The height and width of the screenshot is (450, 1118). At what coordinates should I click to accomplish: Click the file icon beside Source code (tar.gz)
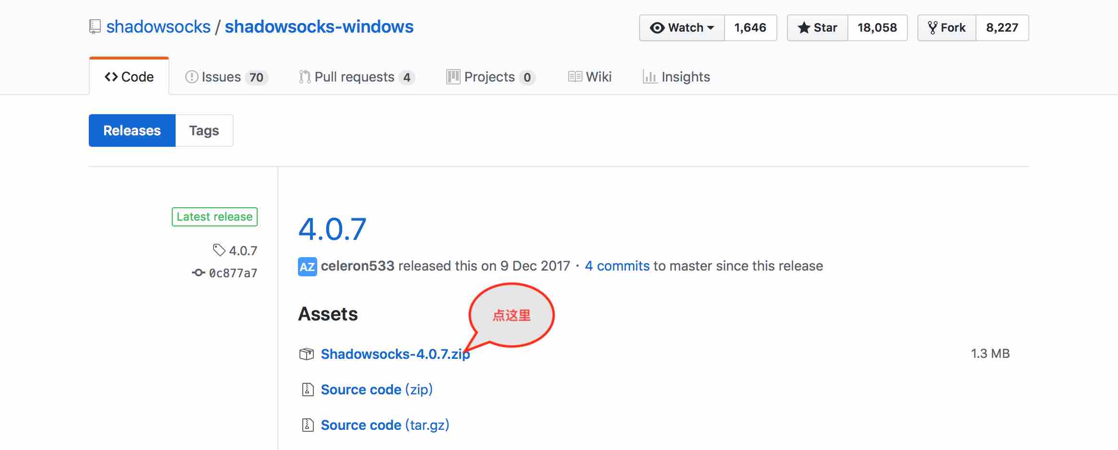pyautogui.click(x=308, y=425)
